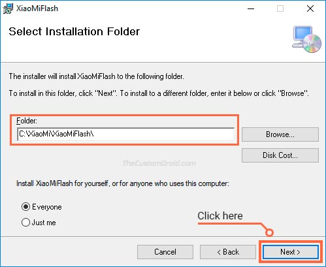Click the Folder: label above path

27,121
